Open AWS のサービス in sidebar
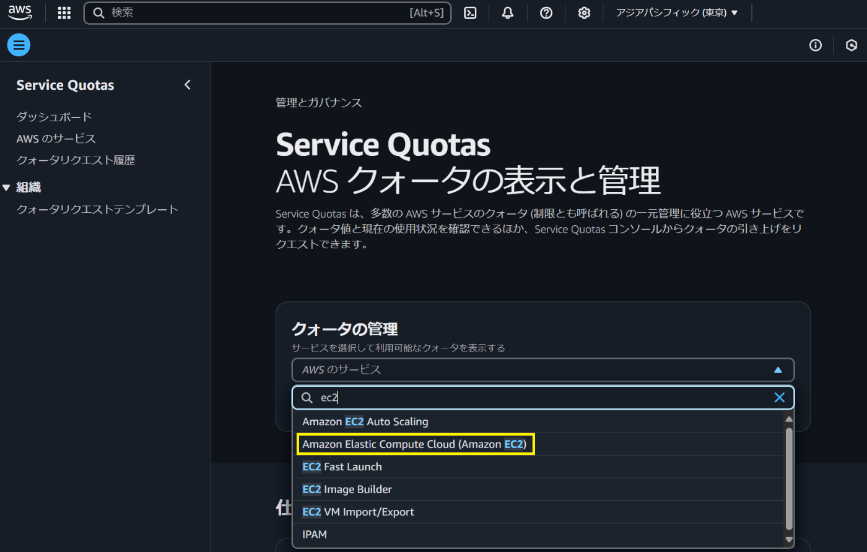867x552 pixels. tap(56, 139)
